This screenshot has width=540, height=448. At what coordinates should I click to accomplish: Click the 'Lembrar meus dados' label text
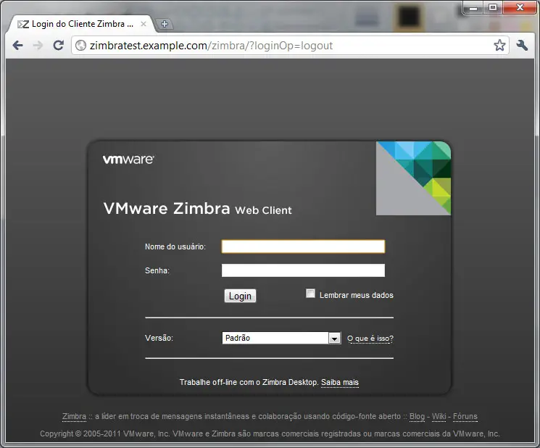coord(357,295)
